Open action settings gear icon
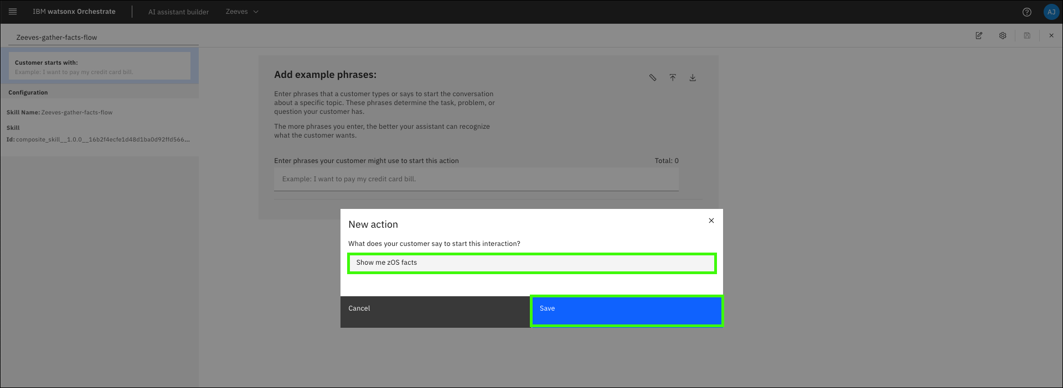1063x388 pixels. coord(1003,35)
